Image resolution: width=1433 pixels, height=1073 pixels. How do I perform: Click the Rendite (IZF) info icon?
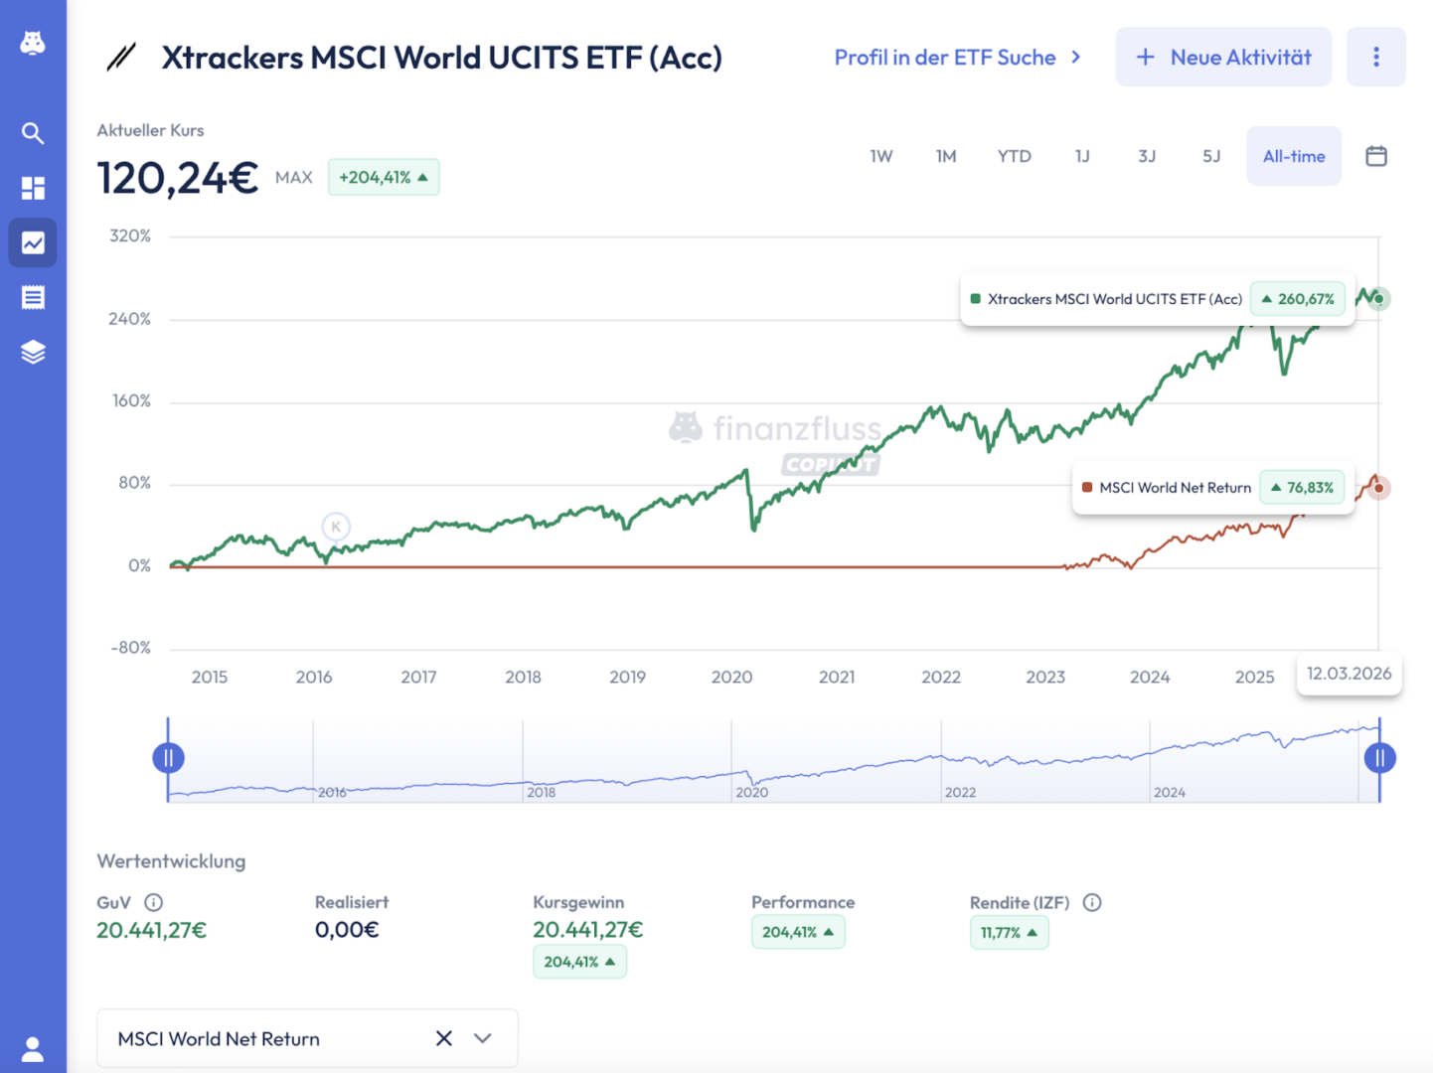point(1092,902)
